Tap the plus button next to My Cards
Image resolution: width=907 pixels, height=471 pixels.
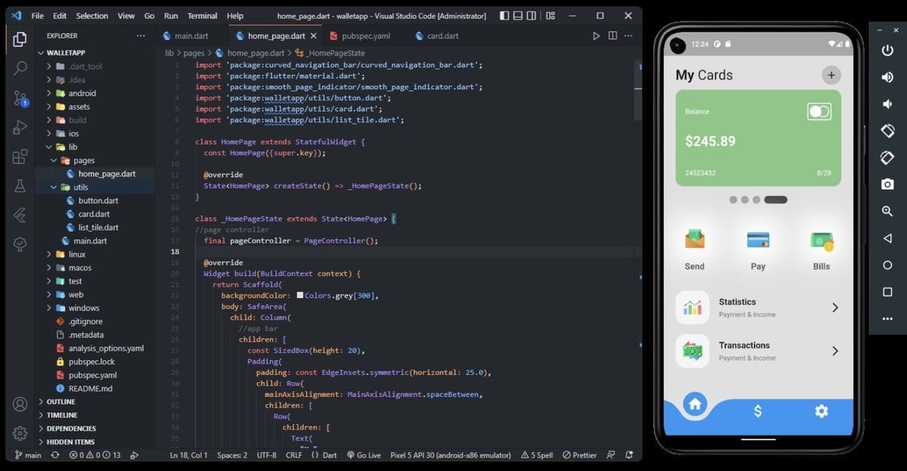click(831, 75)
